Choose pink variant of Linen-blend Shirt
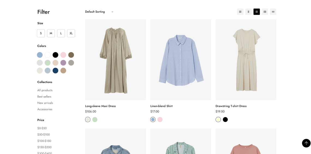This screenshot has height=154, width=311. (160, 120)
